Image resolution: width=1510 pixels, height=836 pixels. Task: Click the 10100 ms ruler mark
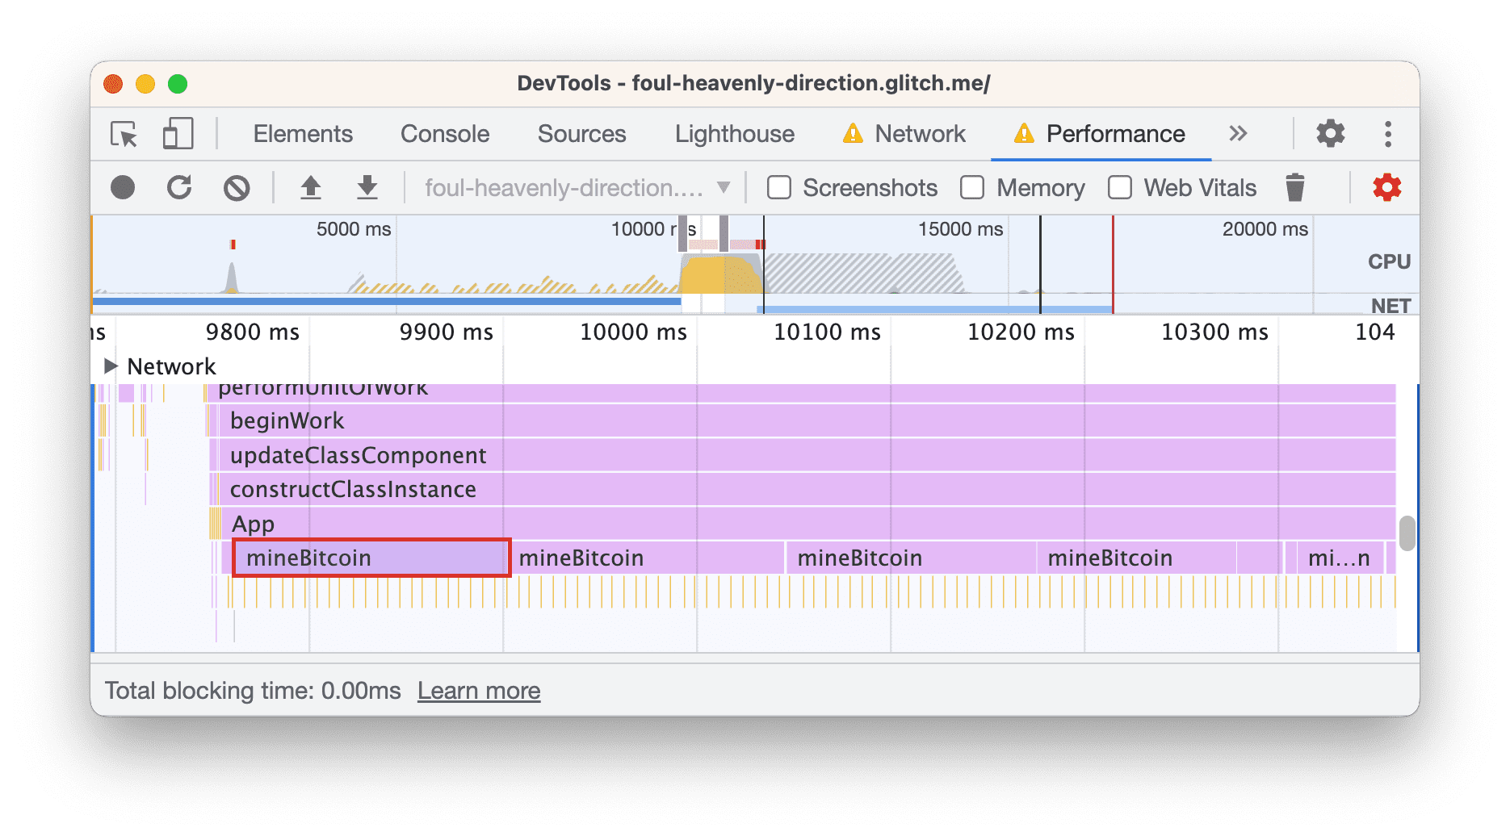(x=827, y=332)
